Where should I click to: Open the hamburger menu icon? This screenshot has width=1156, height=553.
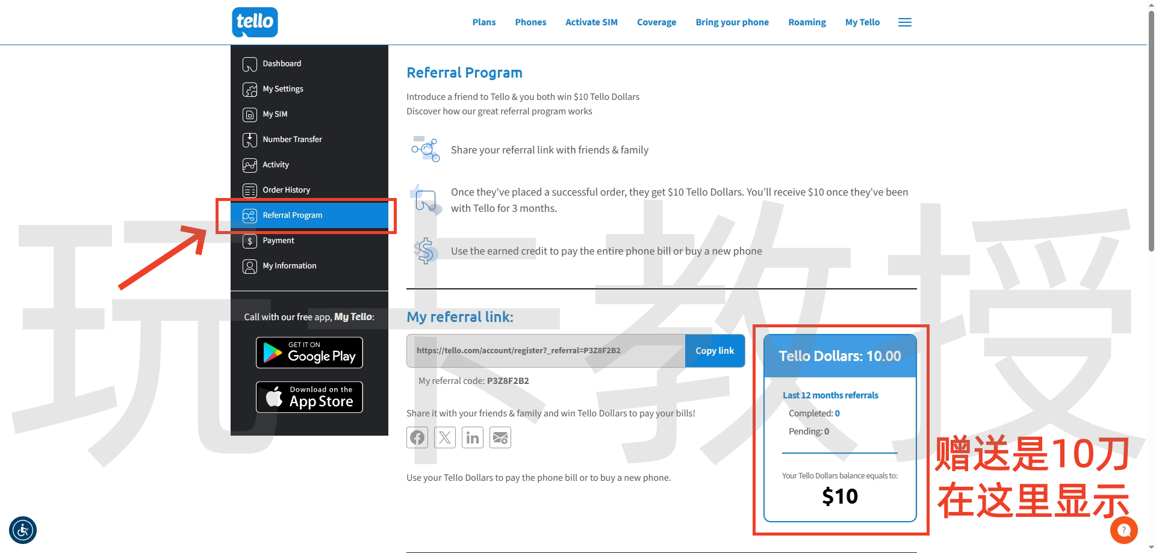(x=904, y=22)
